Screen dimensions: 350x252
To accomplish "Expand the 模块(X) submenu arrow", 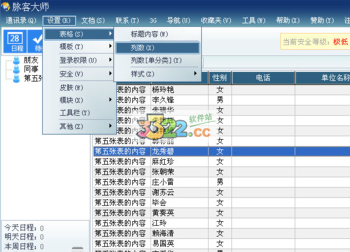I will click(x=111, y=100).
